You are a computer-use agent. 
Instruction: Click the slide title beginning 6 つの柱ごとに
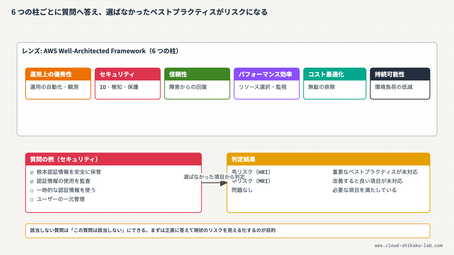point(139,12)
